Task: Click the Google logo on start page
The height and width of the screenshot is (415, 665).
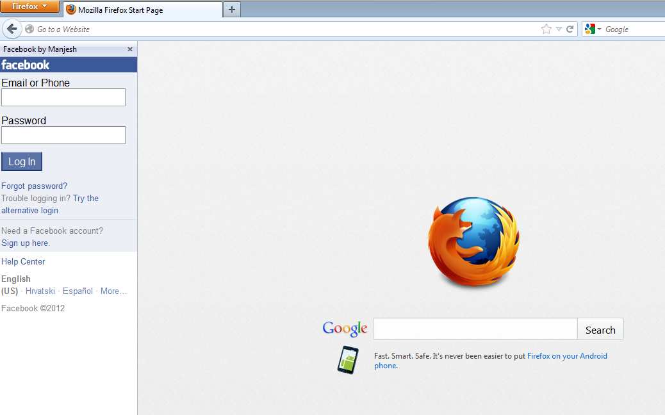Action: [345, 329]
